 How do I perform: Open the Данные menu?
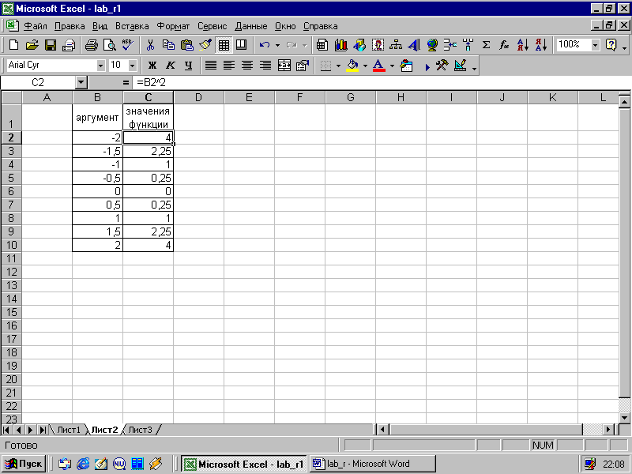[x=250, y=26]
